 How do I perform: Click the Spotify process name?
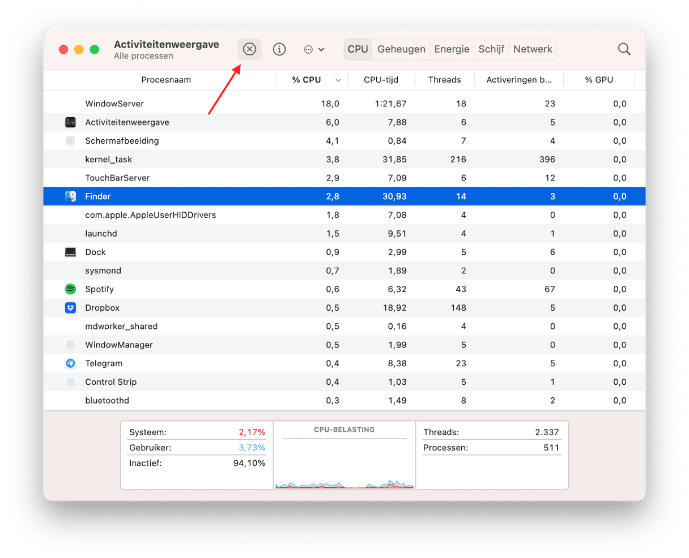point(100,289)
